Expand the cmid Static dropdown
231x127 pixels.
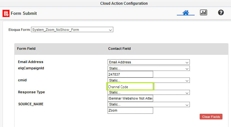point(148,80)
